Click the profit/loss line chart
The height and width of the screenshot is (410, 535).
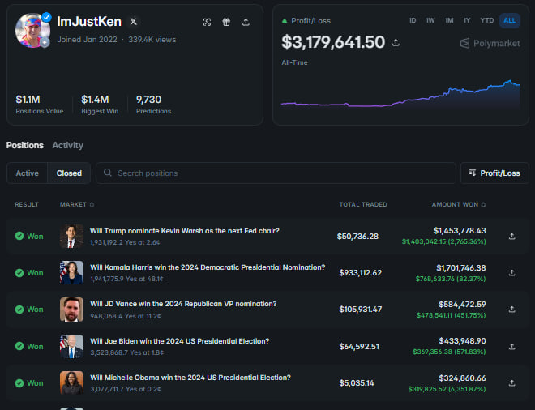(x=400, y=95)
